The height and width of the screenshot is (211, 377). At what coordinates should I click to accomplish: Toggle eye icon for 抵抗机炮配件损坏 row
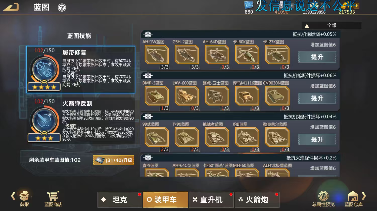148,117
